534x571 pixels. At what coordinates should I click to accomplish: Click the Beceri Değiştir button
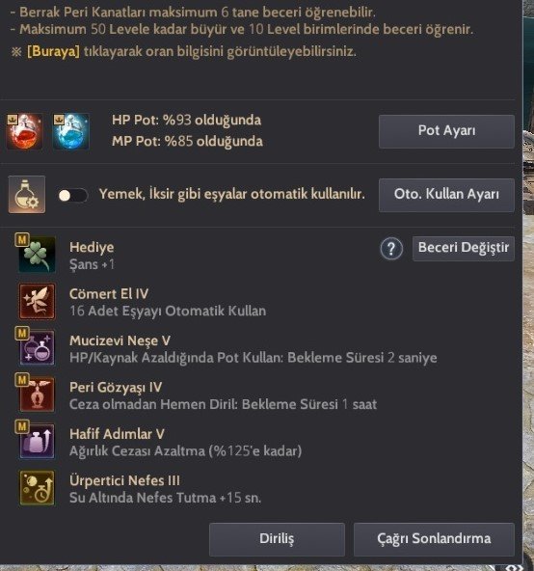click(x=464, y=248)
